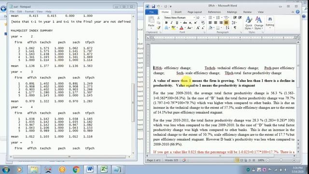The width and height of the screenshot is (309, 174).
Task: Increase paragraph indent
Action: coord(240,17)
